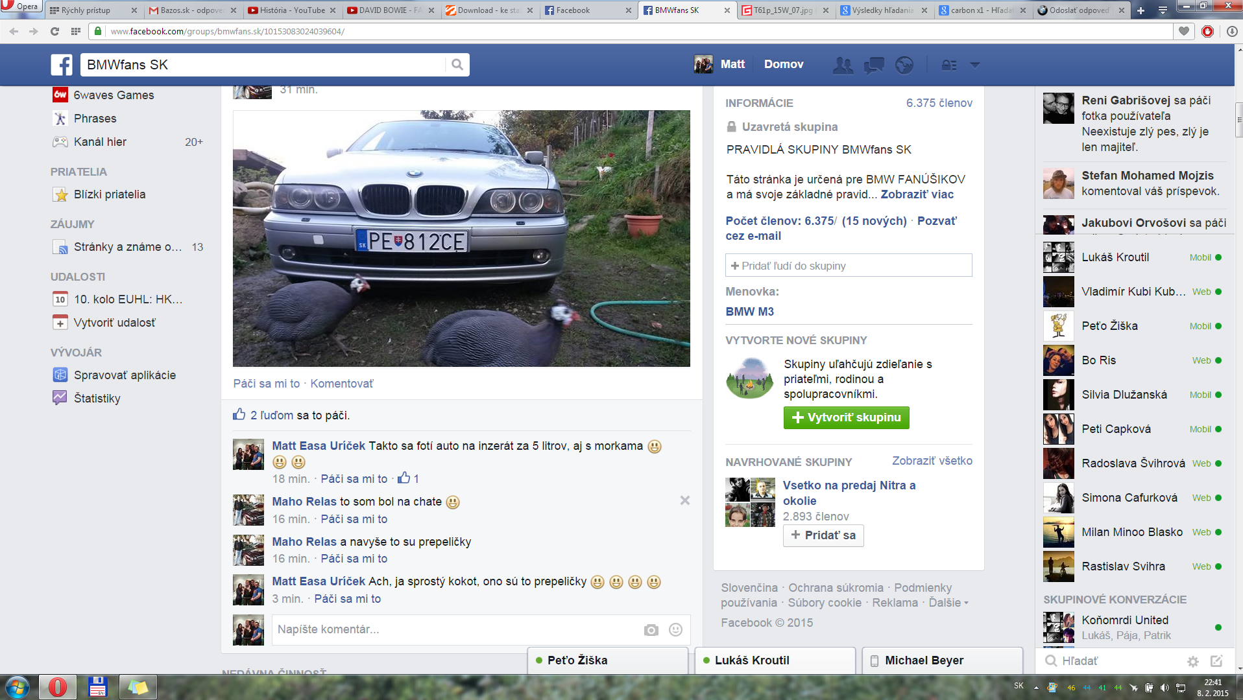The width and height of the screenshot is (1243, 700).
Task: Like the post via Páči sa mi to
Action: pos(266,384)
